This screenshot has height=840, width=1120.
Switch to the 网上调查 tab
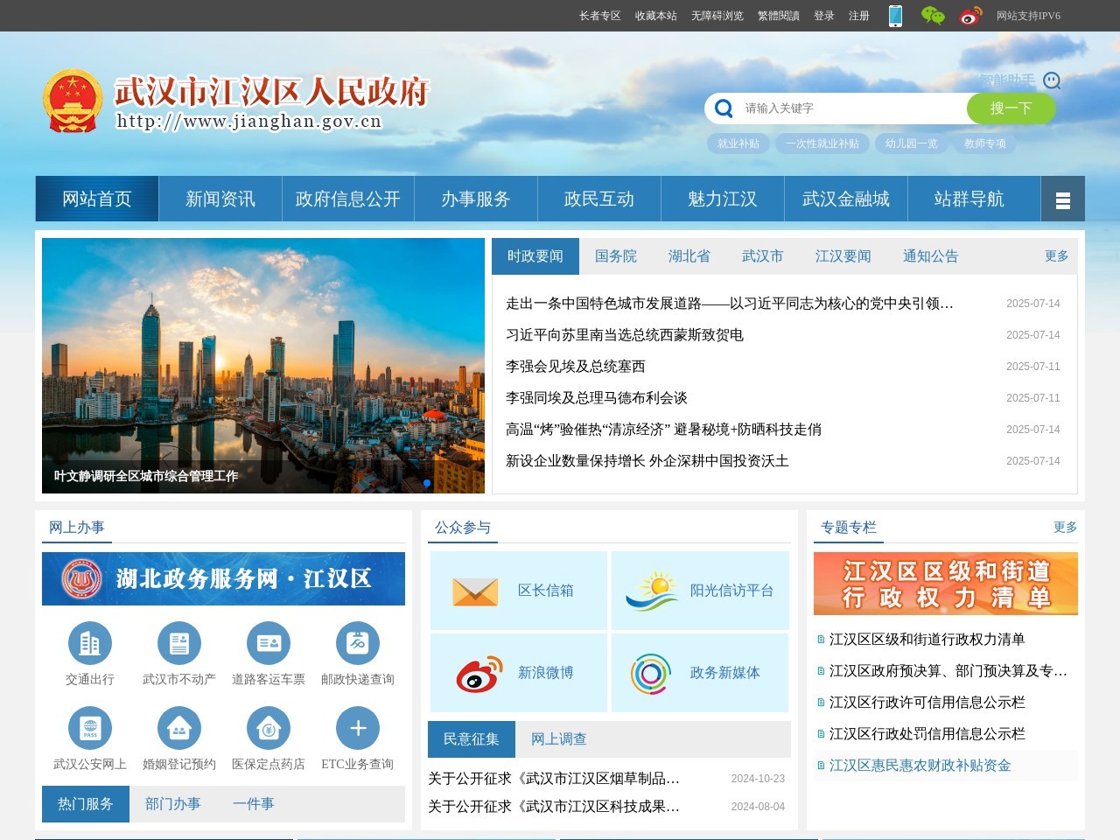(x=559, y=739)
